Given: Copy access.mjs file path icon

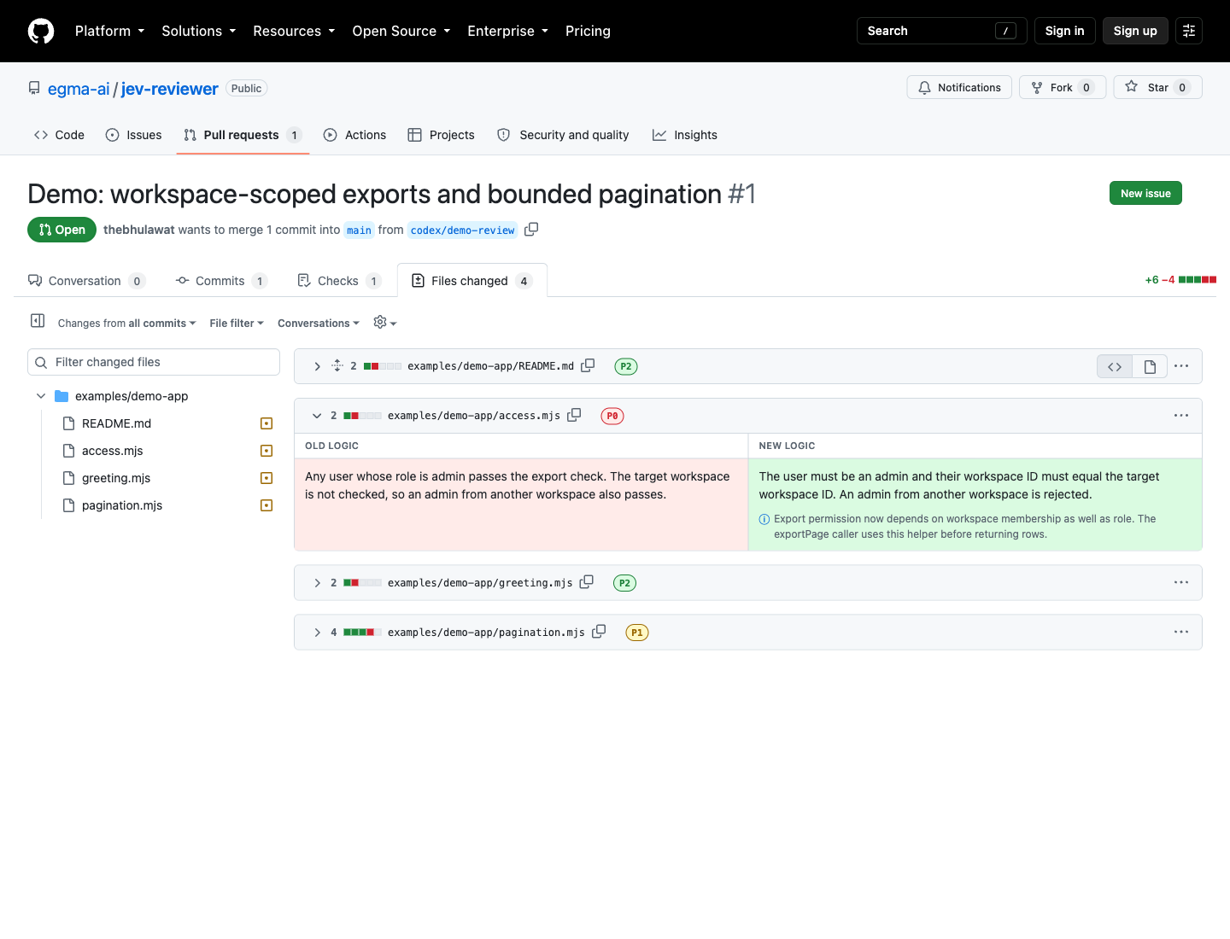Looking at the screenshot, I should click(574, 415).
